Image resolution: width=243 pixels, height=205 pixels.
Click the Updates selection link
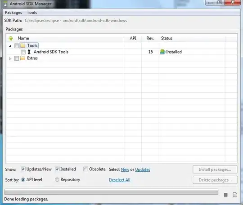coord(143,169)
